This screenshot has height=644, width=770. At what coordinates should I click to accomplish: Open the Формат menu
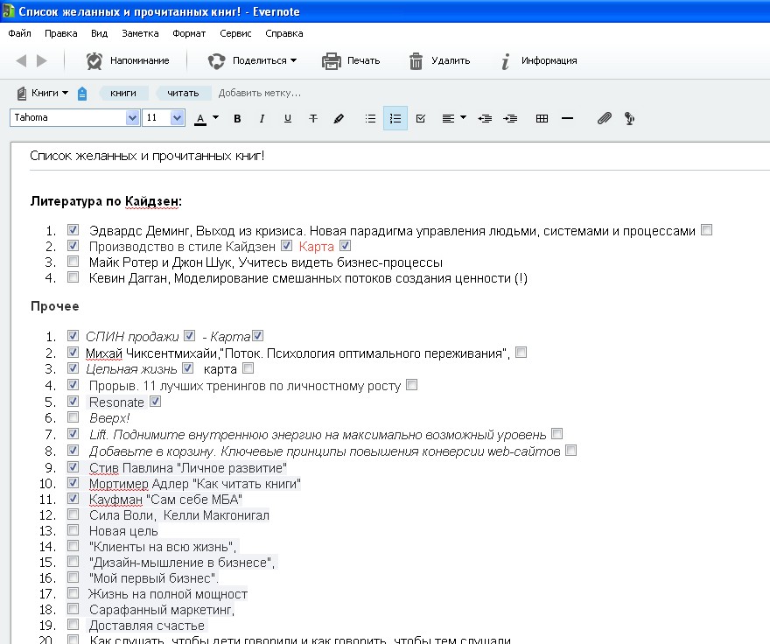click(x=189, y=33)
